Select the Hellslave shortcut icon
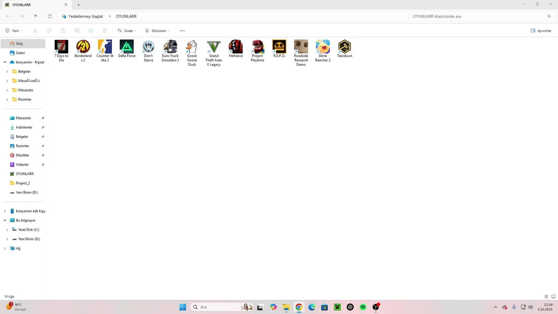 coord(235,46)
